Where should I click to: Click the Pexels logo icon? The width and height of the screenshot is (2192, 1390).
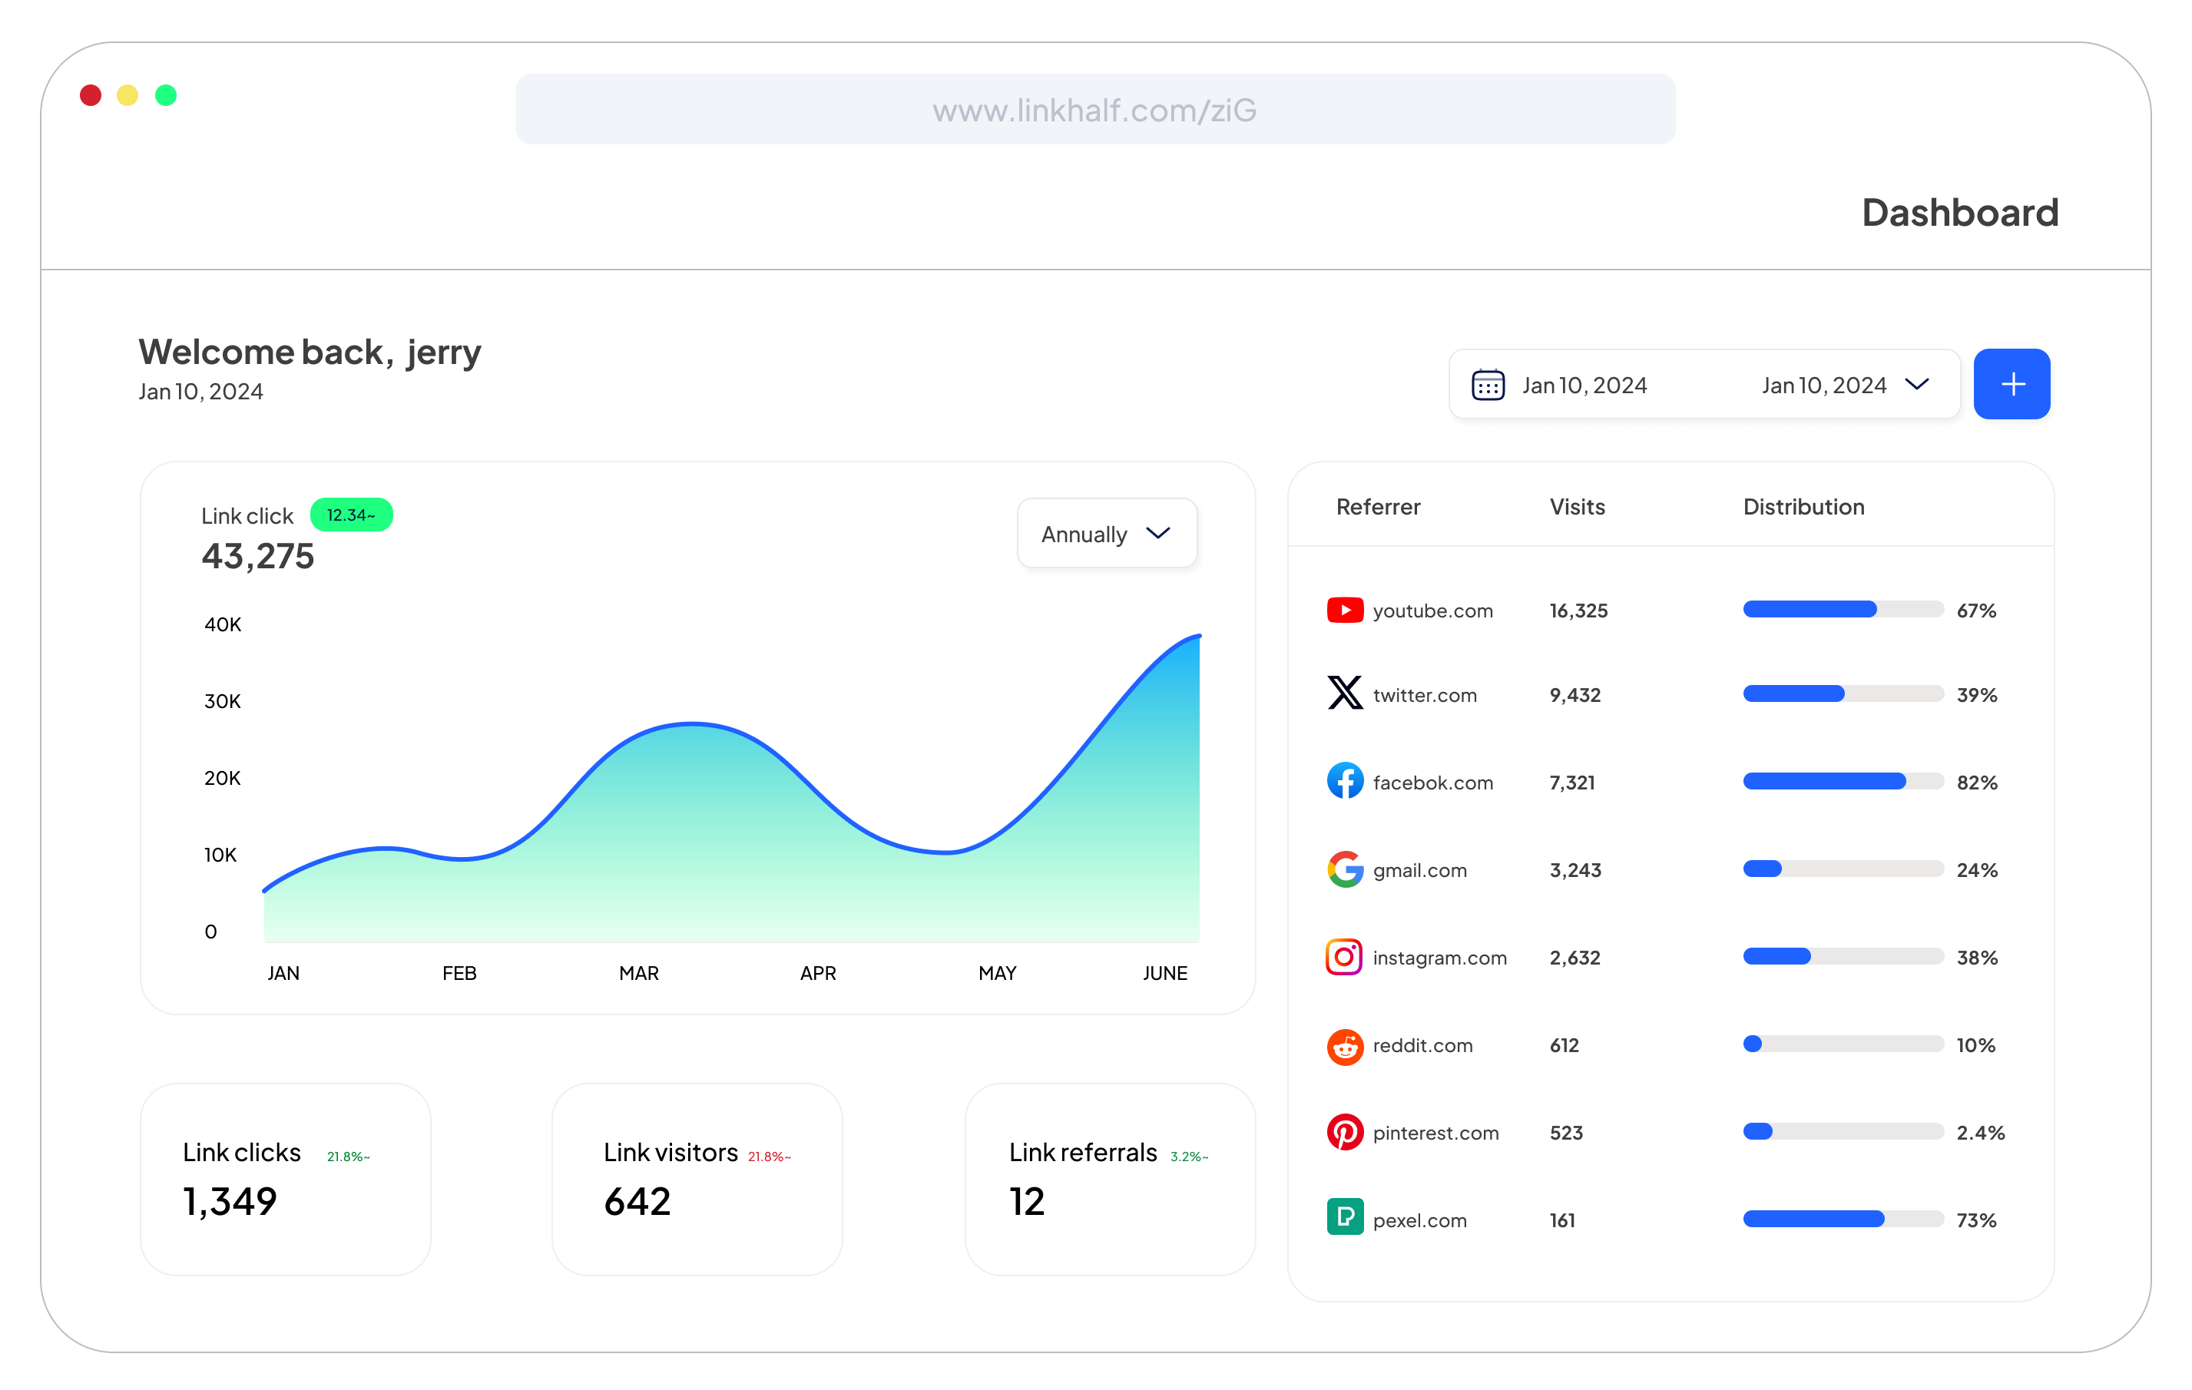(x=1345, y=1217)
